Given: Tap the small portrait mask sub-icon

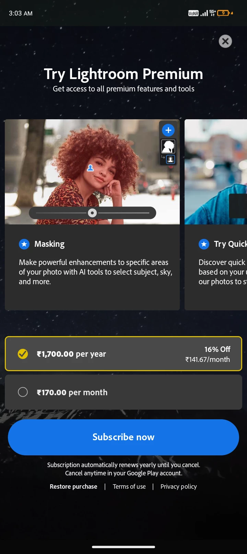Looking at the screenshot, I should click(x=170, y=159).
